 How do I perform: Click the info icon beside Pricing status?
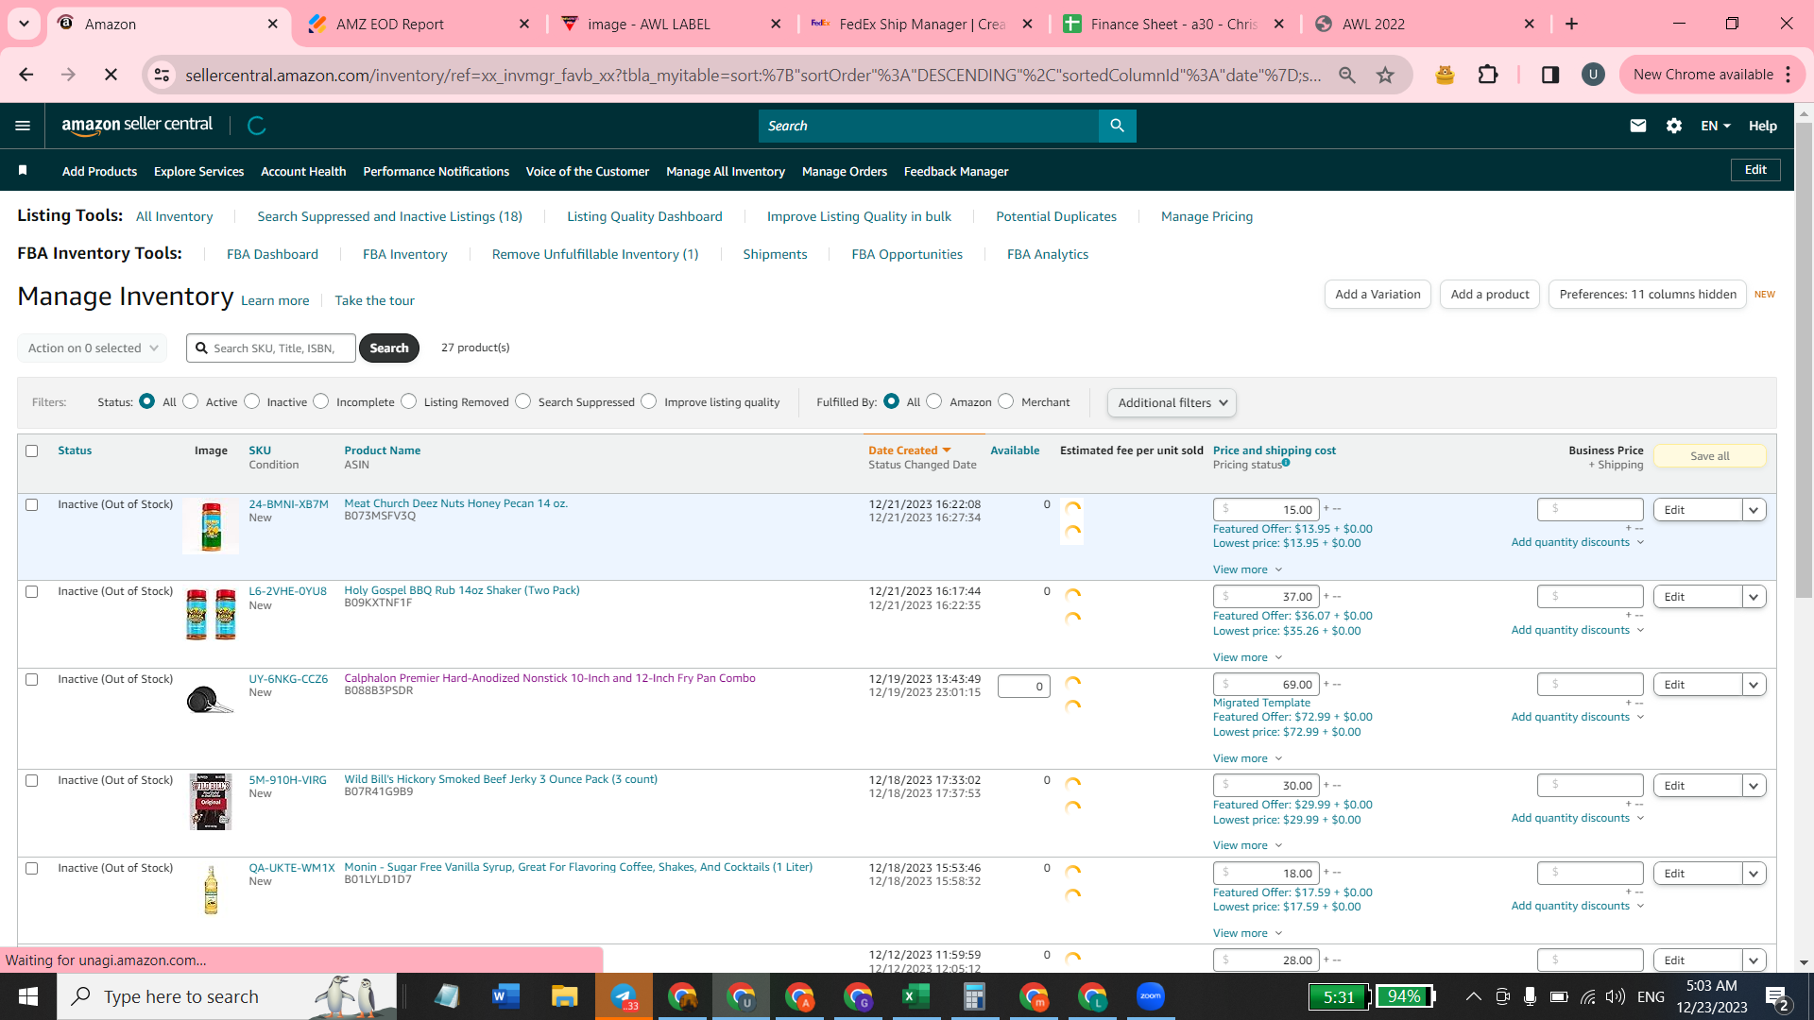click(x=1286, y=463)
